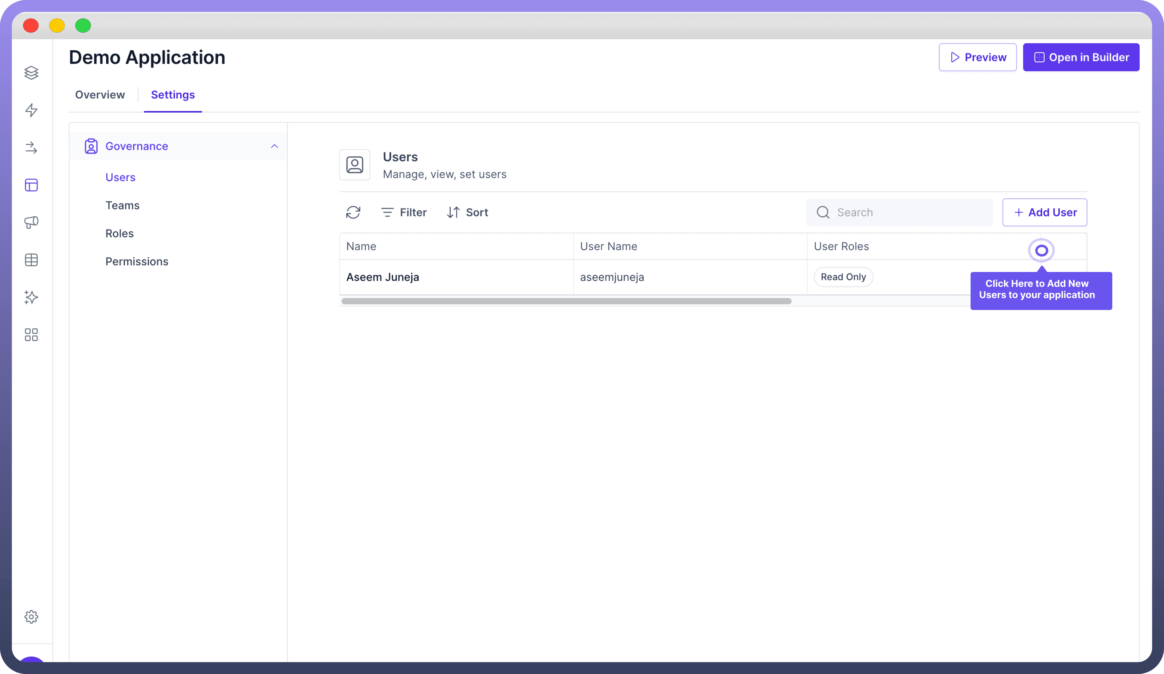This screenshot has height=674, width=1164.
Task: Select the Layers icon in the sidebar
Action: [x=31, y=72]
